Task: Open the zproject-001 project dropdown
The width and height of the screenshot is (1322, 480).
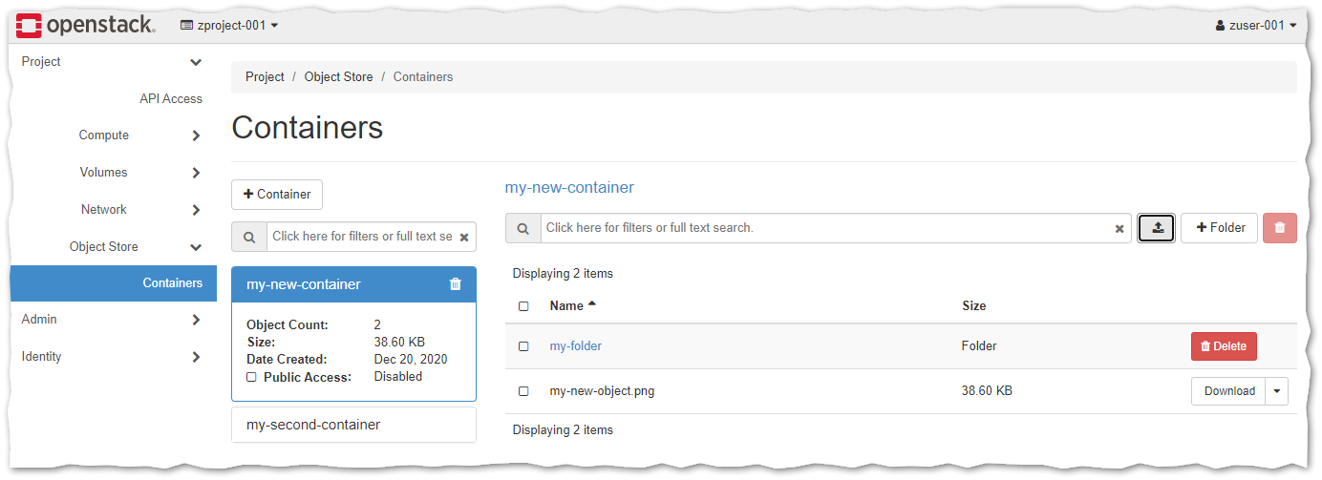Action: [x=229, y=26]
